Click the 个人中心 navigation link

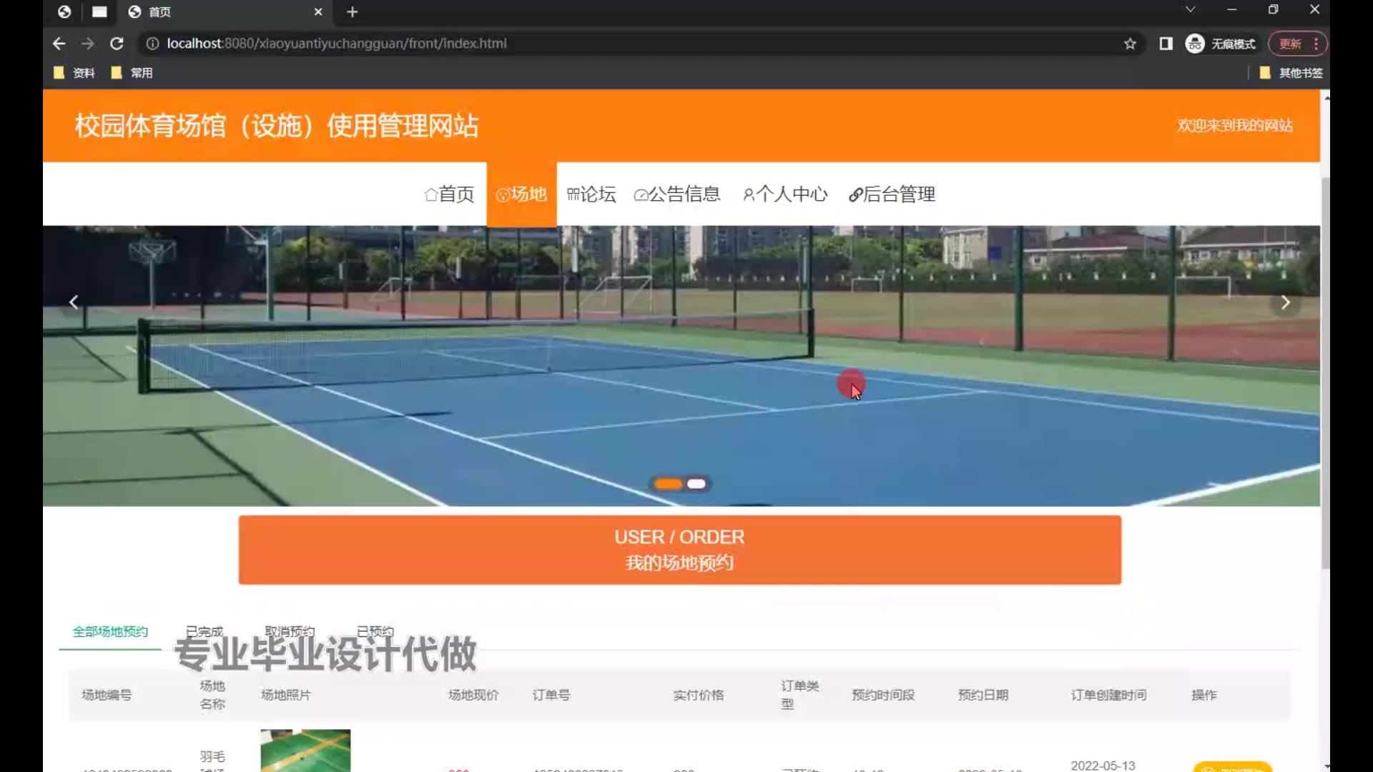click(785, 194)
